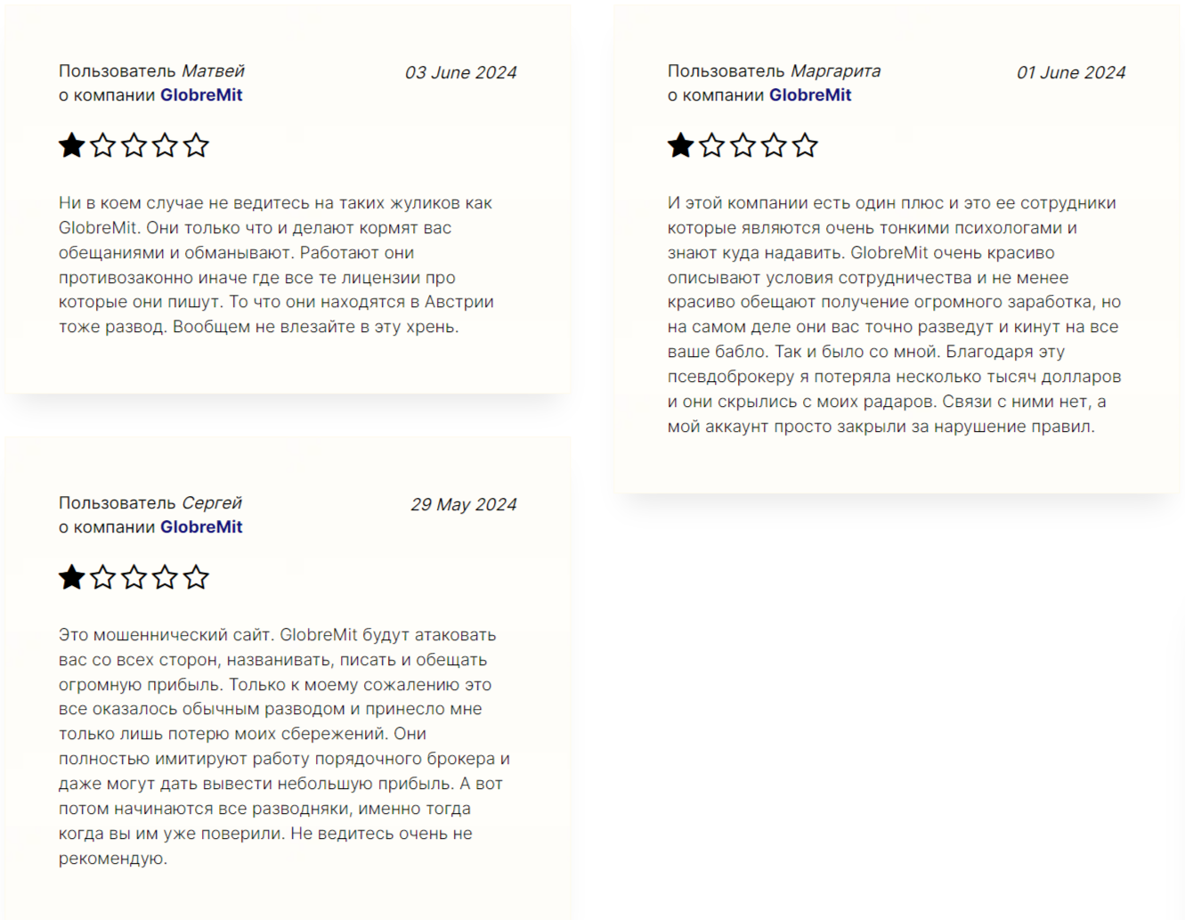Open GlobreMit link in Матвей's review header
Screen dimensions: 1185x920
[x=201, y=95]
